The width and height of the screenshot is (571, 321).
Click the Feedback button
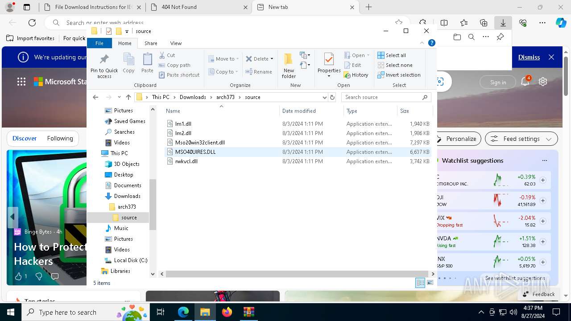click(538, 294)
